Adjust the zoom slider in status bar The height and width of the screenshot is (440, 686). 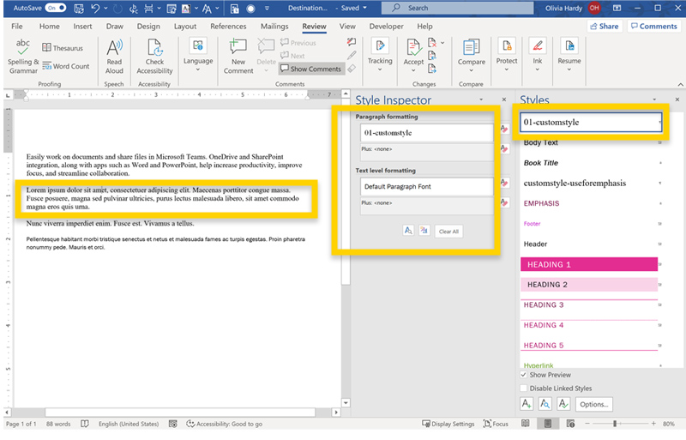pyautogui.click(x=614, y=424)
